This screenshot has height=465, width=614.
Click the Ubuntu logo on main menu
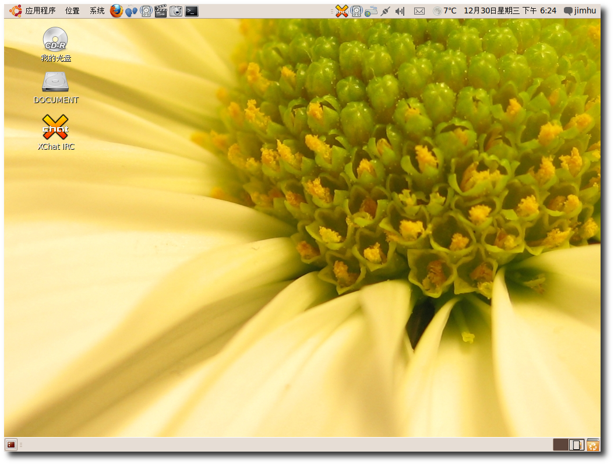click(16, 10)
